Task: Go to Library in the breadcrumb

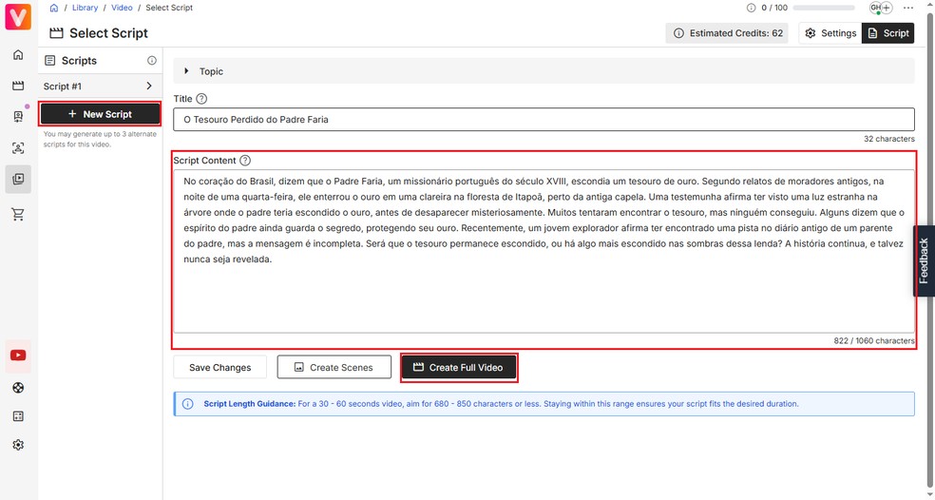Action: tap(86, 8)
